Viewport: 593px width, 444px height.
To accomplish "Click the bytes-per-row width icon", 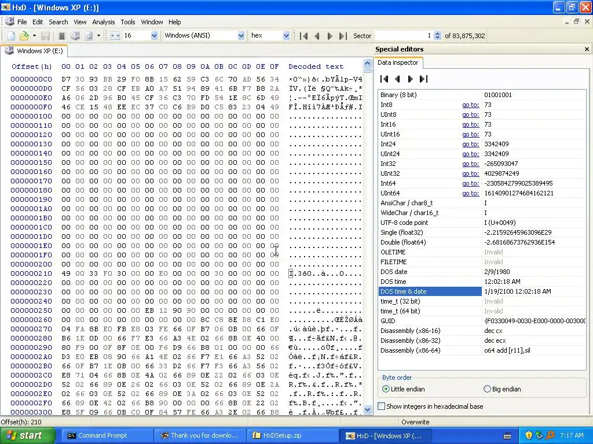I will 115,35.
